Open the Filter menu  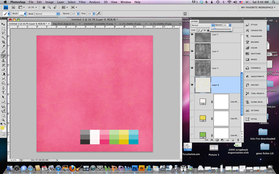(82, 2)
